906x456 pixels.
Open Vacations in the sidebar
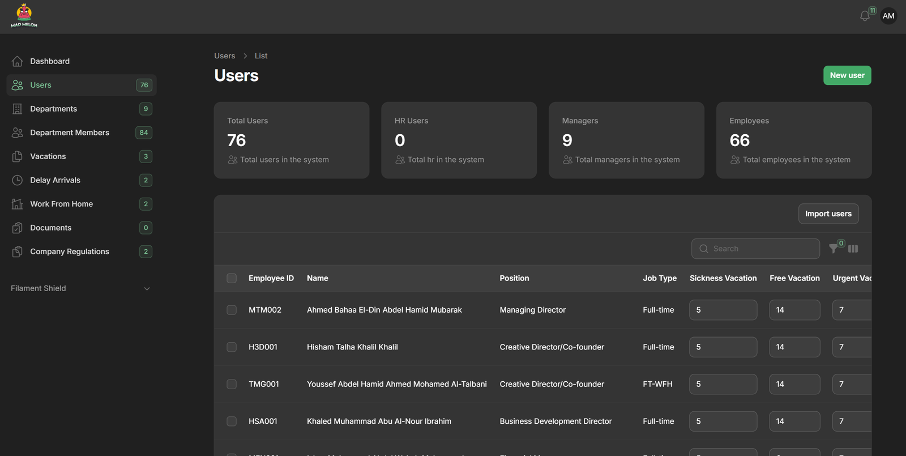pyautogui.click(x=48, y=156)
